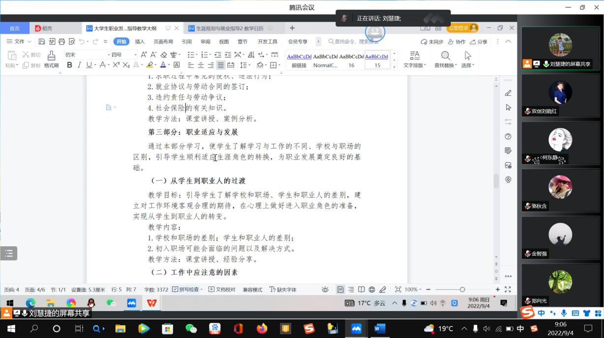Toggle compatibility mode (兼容模式) in status bar
604x338 pixels.
(252, 289)
